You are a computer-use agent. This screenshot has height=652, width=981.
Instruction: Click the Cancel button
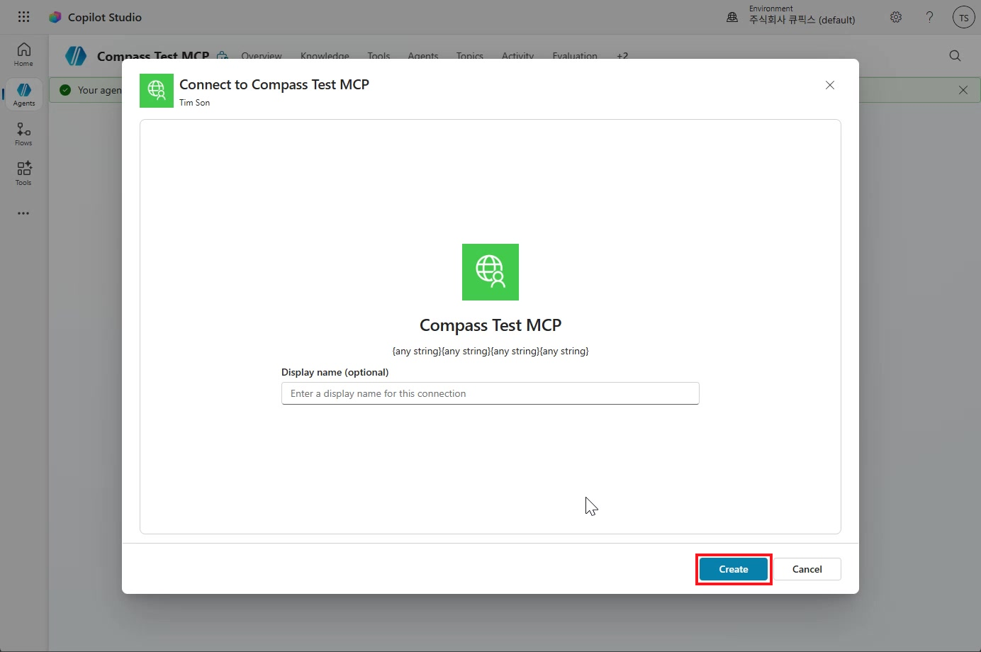[807, 569]
